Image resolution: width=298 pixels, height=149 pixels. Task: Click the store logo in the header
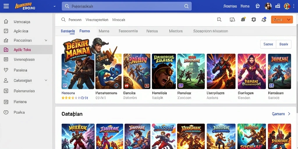tap(25, 6)
